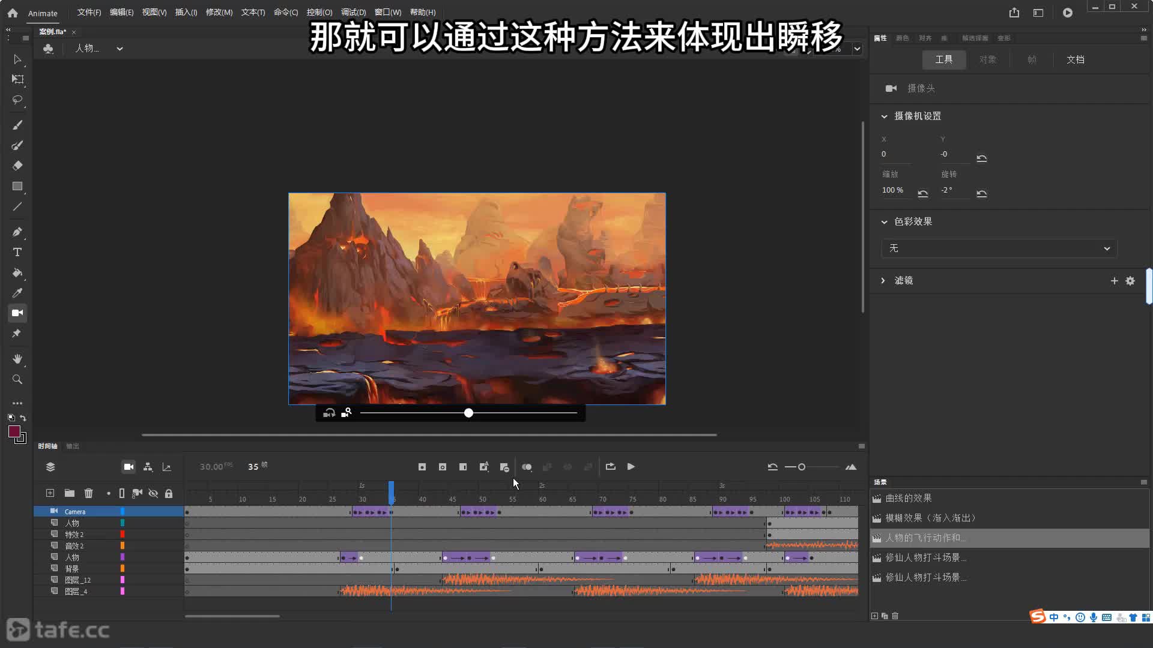Toggle layer depth panel
1153x648 pixels.
[x=167, y=467]
